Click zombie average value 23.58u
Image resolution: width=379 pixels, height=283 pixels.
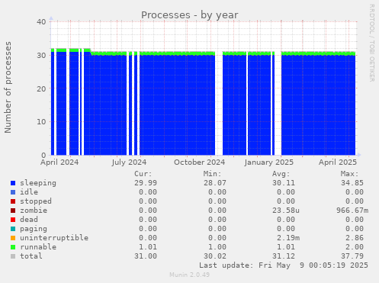point(286,211)
